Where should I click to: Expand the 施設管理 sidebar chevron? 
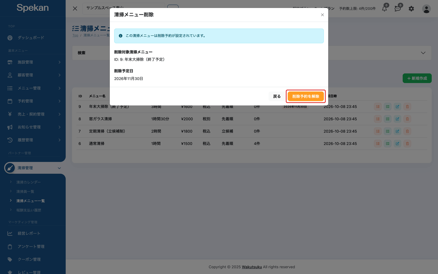pos(59,62)
